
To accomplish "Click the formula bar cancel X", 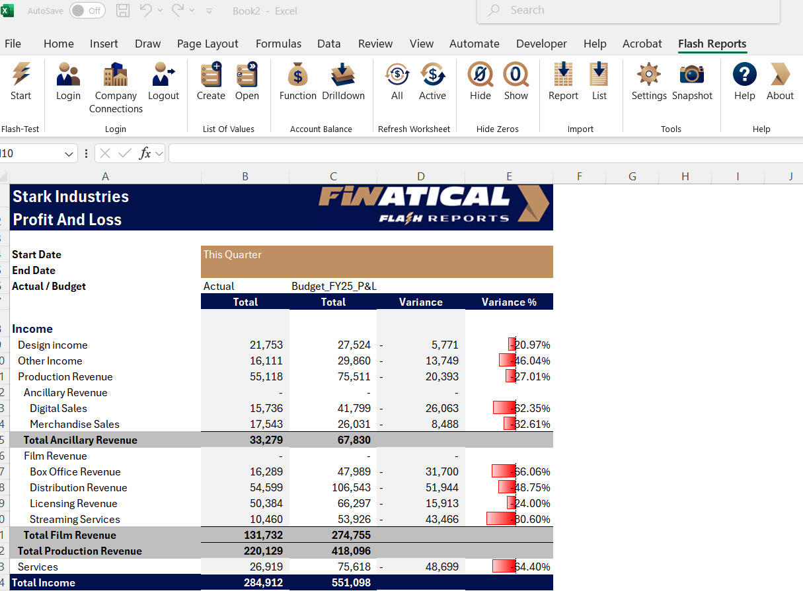I will [x=105, y=153].
